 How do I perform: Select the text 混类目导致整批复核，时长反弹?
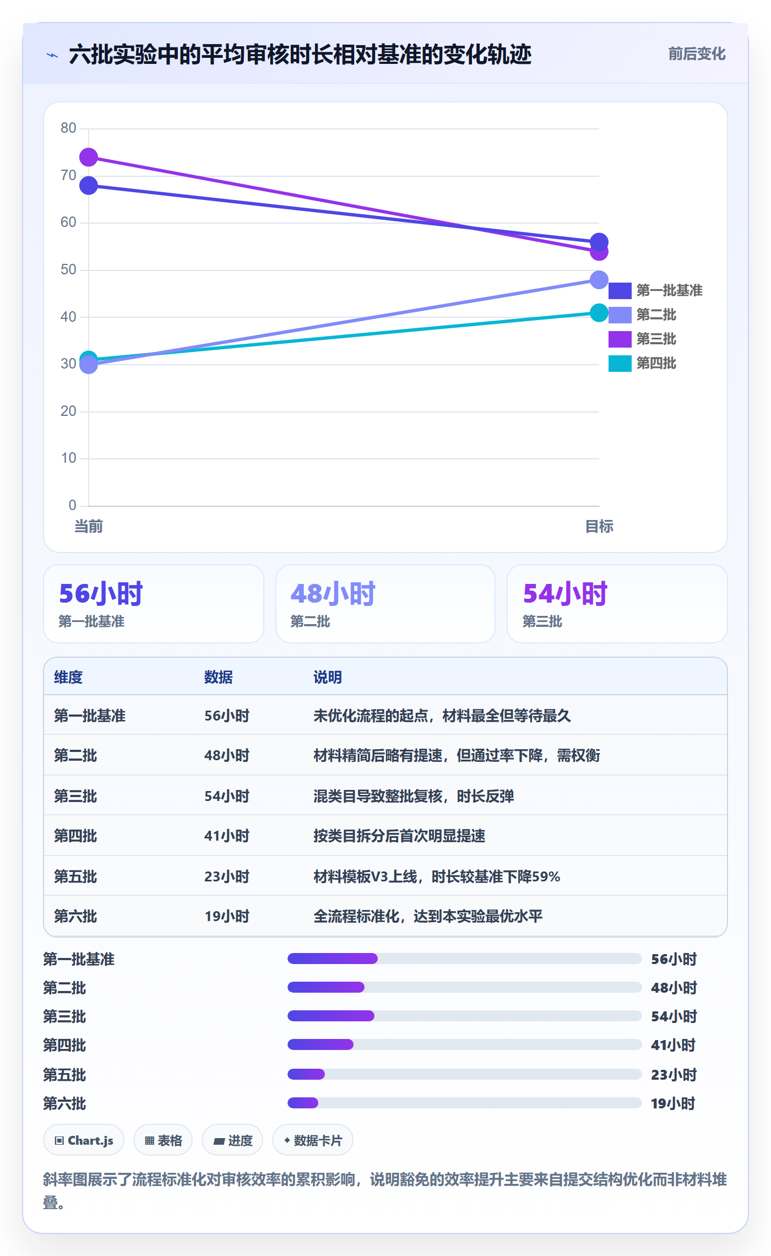click(x=414, y=796)
